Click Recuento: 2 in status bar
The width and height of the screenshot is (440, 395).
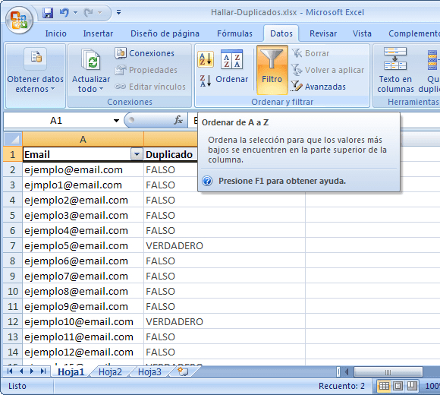(x=341, y=386)
